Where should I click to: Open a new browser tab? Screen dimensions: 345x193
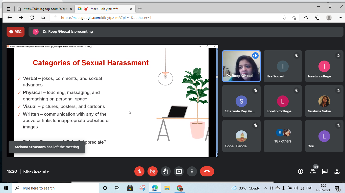coord(140,9)
